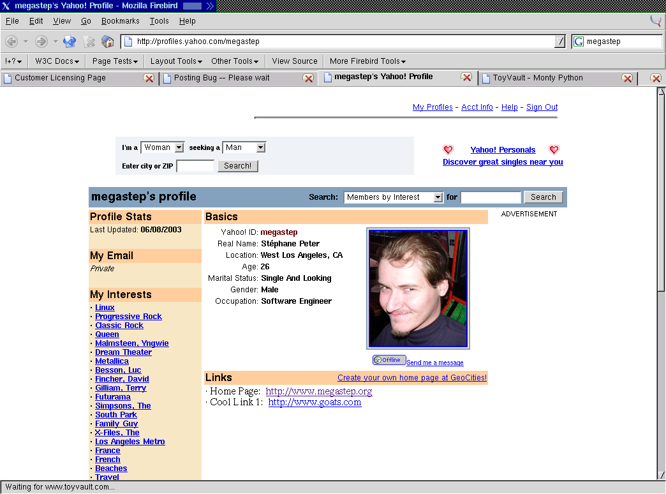The image size is (666, 494).
Task: Open the Linux interest link
Action: tap(105, 308)
